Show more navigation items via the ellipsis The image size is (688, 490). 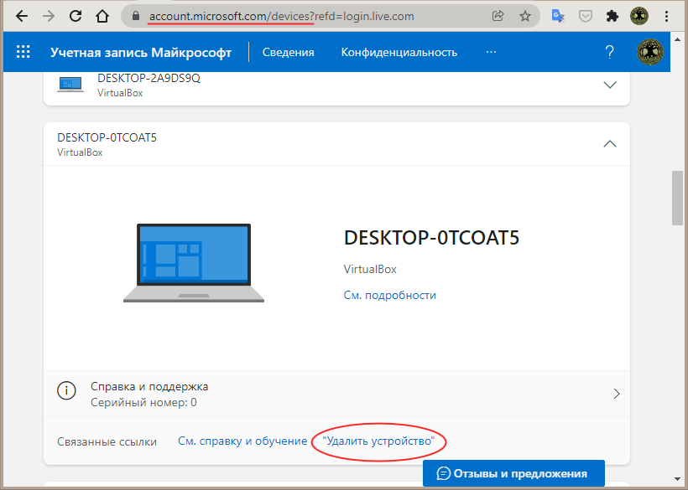click(491, 52)
